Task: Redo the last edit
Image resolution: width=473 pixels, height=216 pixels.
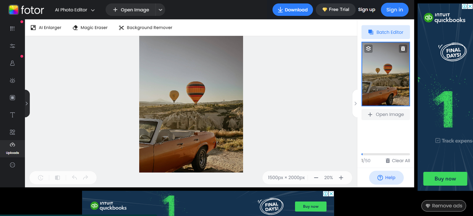Action: tap(86, 178)
